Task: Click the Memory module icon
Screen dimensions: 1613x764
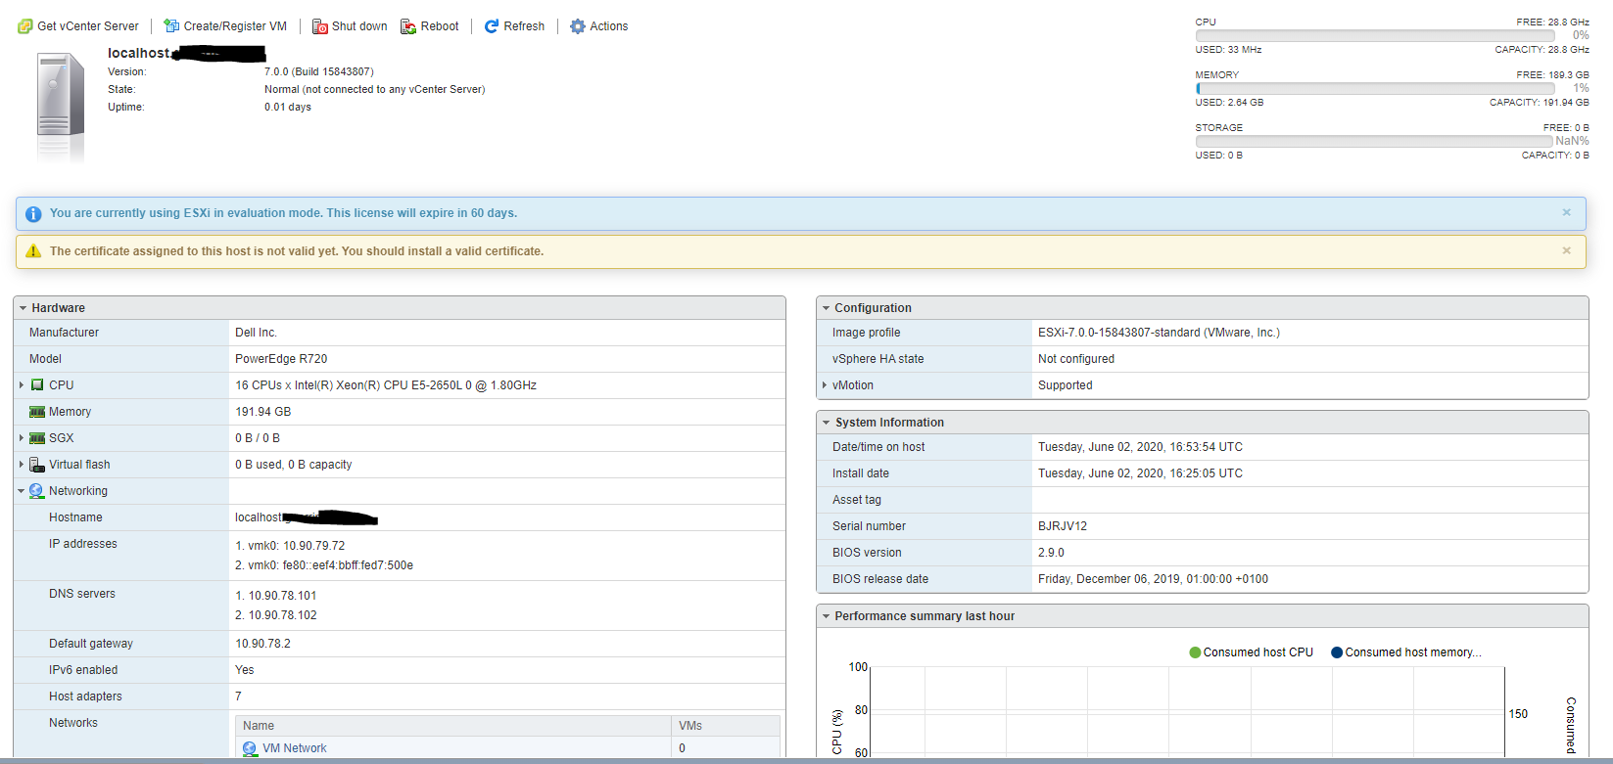Action: [37, 412]
